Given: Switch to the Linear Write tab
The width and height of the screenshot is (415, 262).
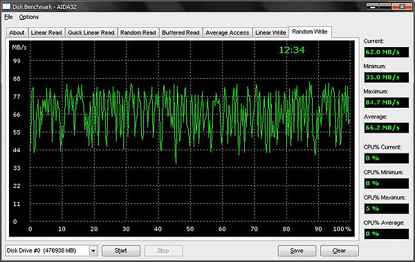Looking at the screenshot, I should pyautogui.click(x=270, y=32).
